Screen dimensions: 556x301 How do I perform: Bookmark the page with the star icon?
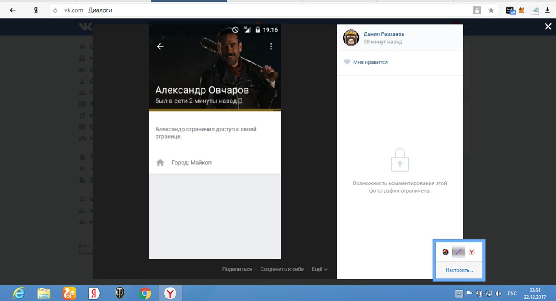point(491,10)
